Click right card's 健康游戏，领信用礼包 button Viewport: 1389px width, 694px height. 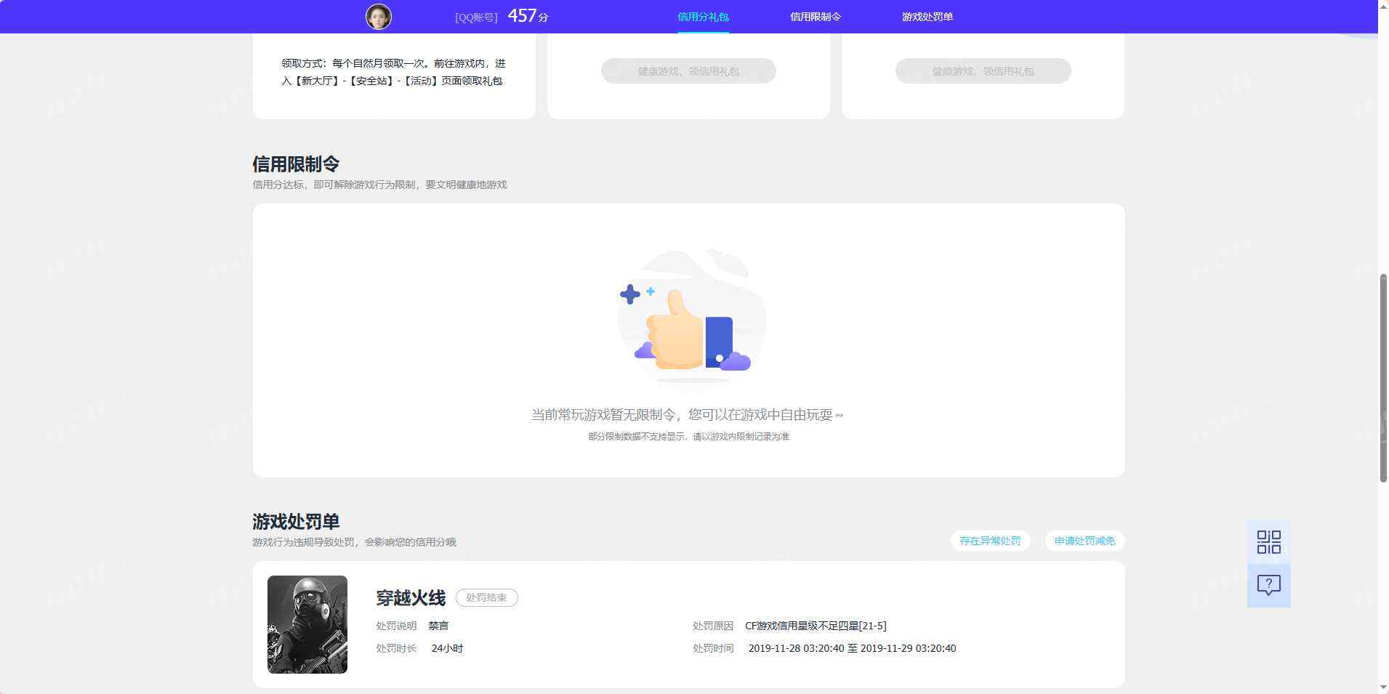pos(983,71)
